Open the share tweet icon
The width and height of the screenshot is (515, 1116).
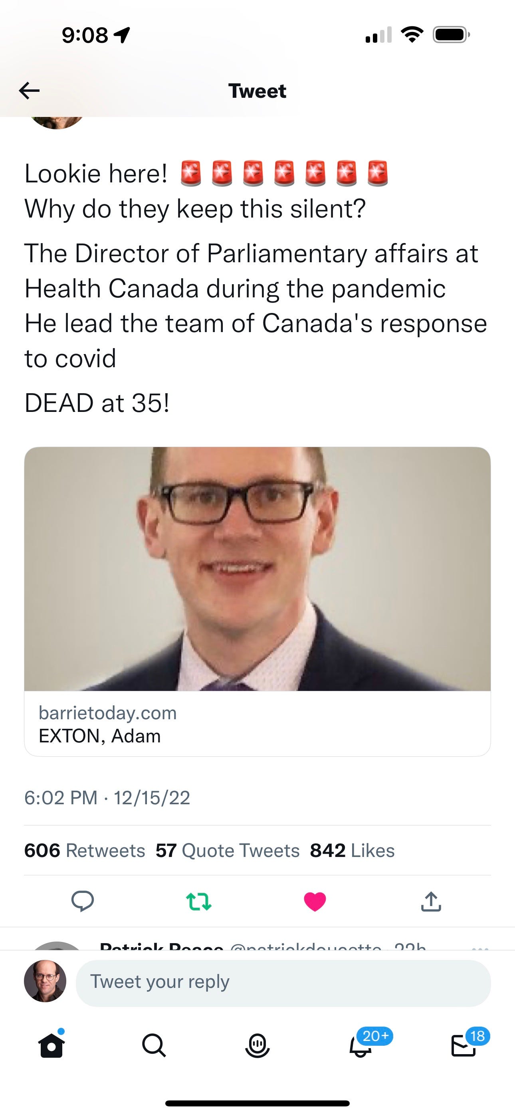point(431,901)
